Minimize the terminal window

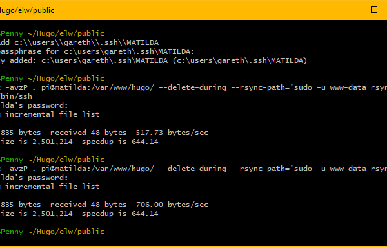[x=345, y=10]
